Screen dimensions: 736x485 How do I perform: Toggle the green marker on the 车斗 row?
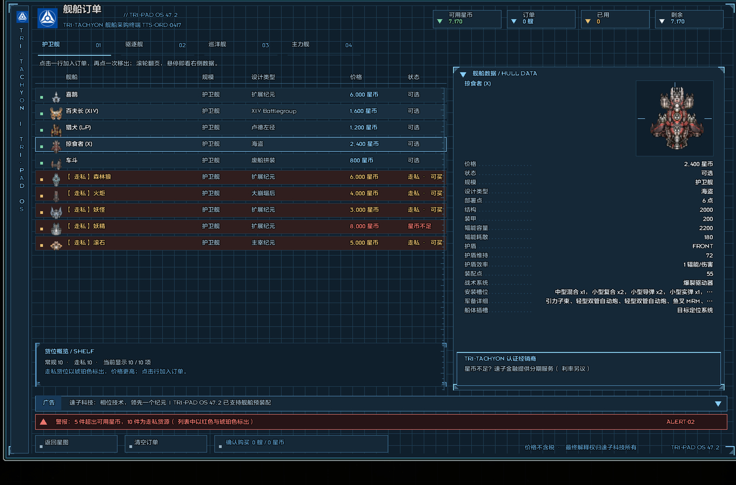pos(42,163)
